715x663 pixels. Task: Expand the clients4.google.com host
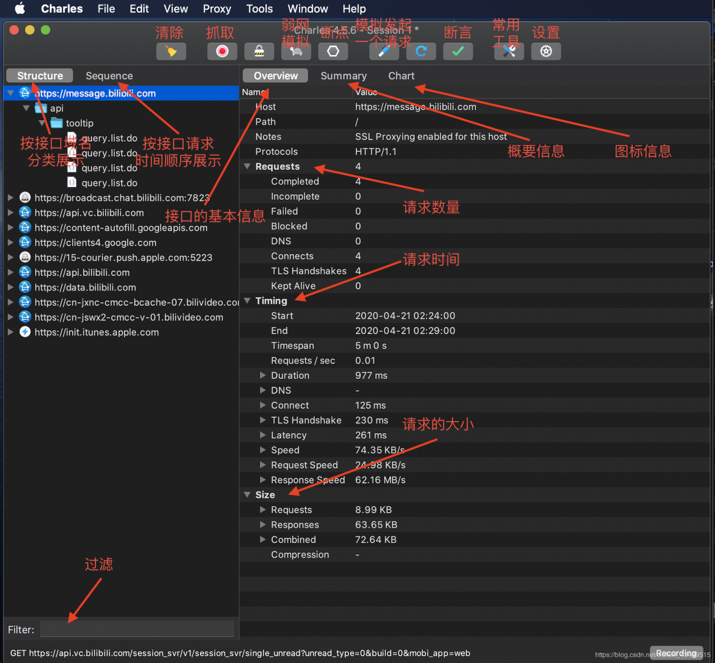click(11, 242)
